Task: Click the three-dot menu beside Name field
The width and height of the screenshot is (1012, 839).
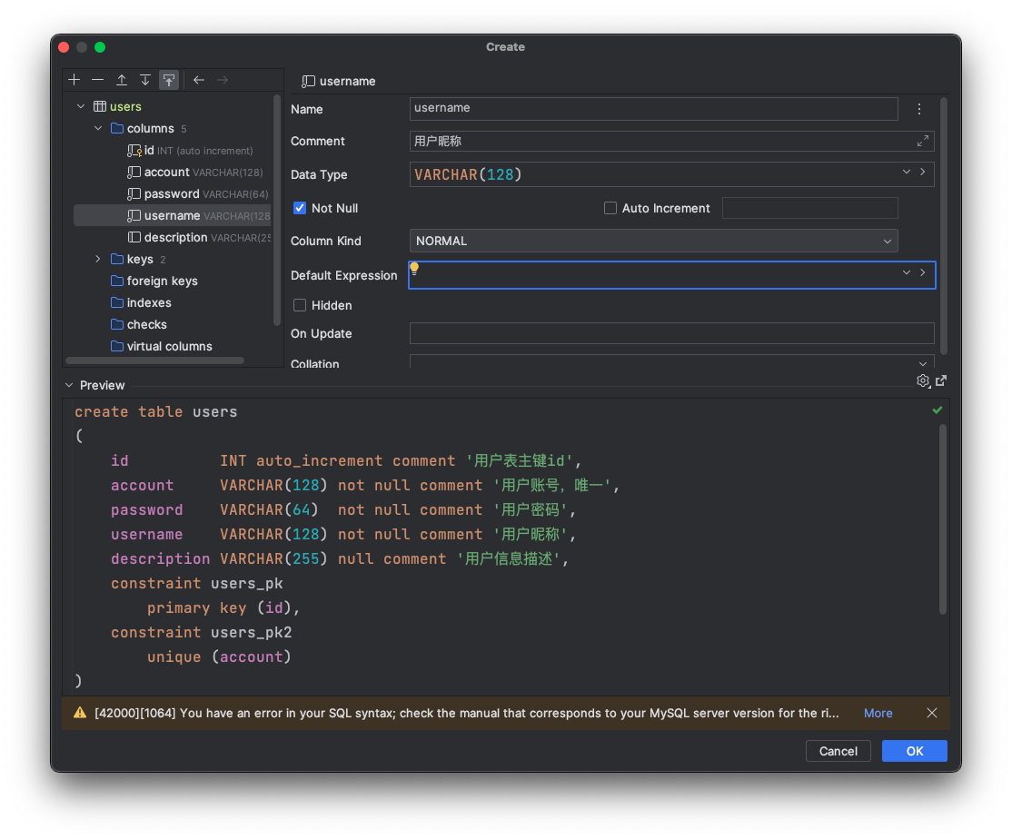Action: tap(919, 109)
